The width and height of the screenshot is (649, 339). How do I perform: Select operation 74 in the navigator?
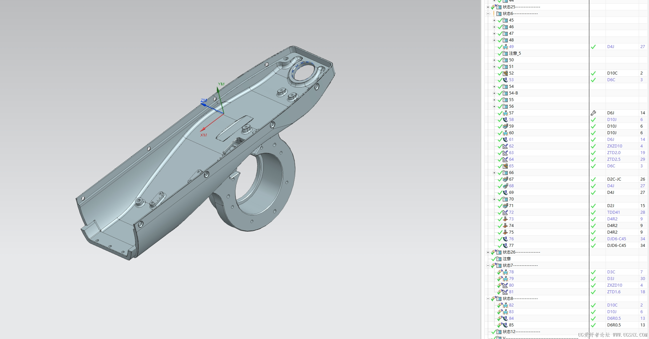coord(511,226)
